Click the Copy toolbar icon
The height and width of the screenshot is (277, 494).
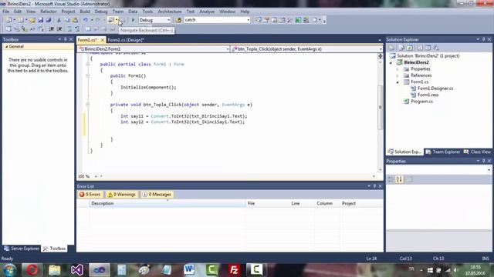coord(67,20)
